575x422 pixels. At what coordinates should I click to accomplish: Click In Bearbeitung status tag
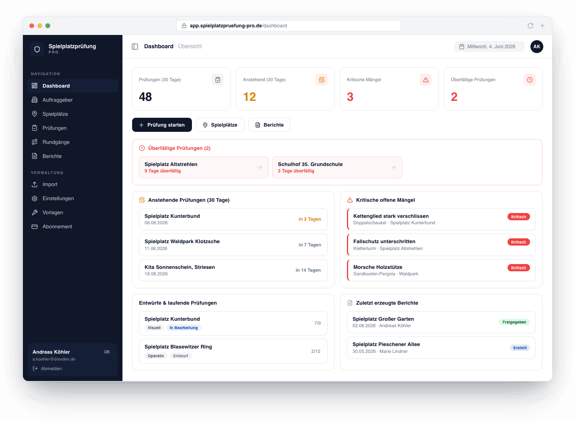point(184,328)
